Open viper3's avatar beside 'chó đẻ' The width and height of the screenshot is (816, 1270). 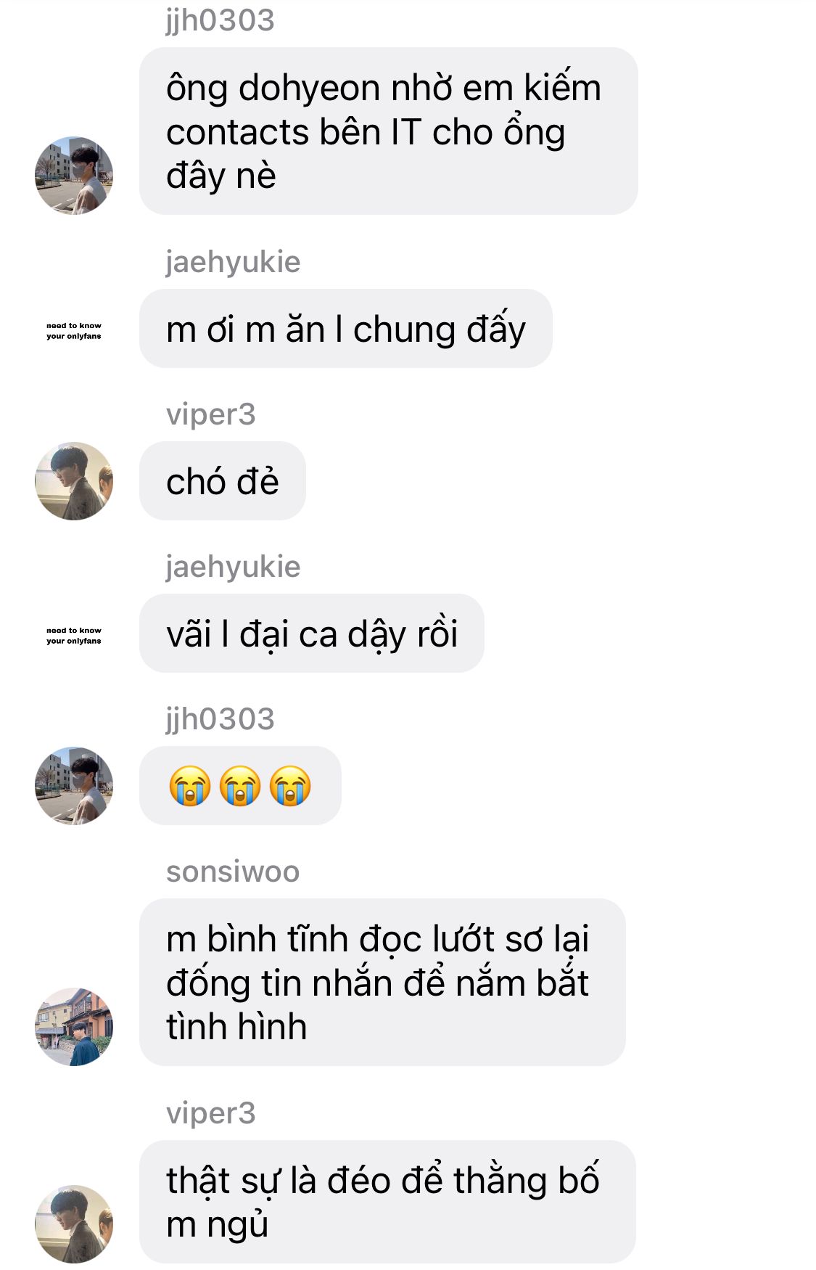74,480
